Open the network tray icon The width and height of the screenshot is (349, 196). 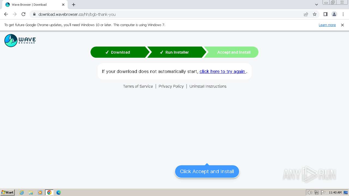317,192
